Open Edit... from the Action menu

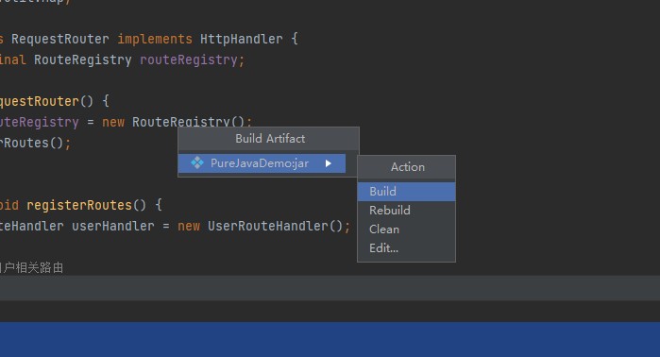point(406,248)
